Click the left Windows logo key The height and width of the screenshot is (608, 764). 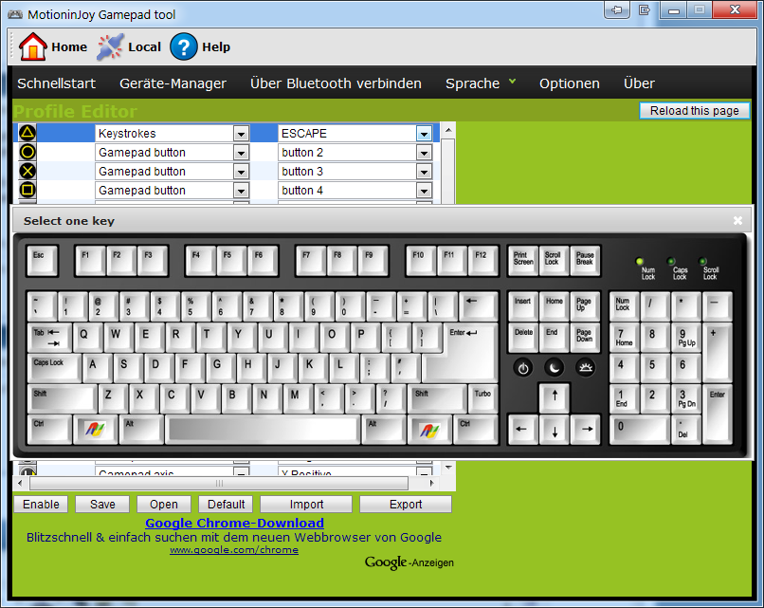(x=96, y=430)
